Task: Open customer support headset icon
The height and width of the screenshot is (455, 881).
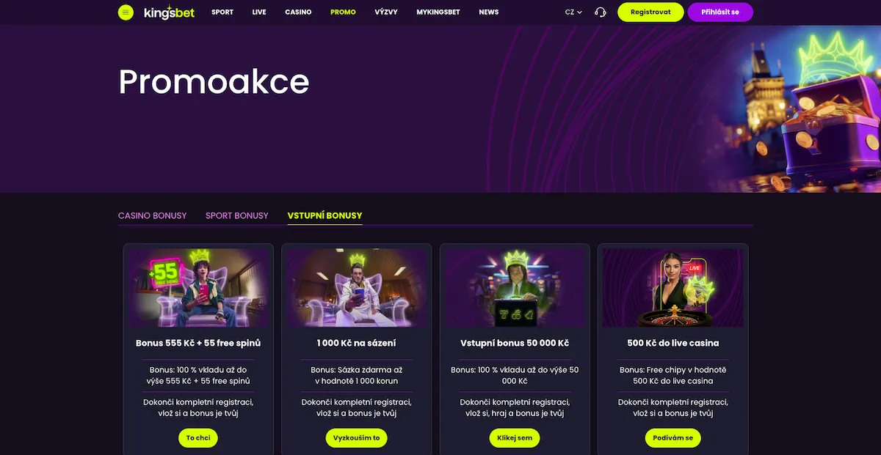Action: tap(601, 12)
